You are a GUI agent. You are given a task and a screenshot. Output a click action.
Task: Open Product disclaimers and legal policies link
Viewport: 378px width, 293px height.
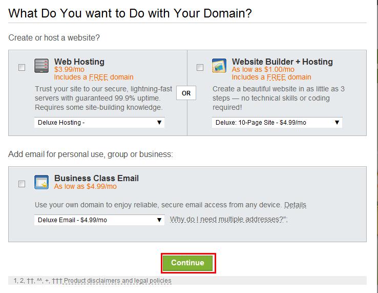(x=118, y=281)
